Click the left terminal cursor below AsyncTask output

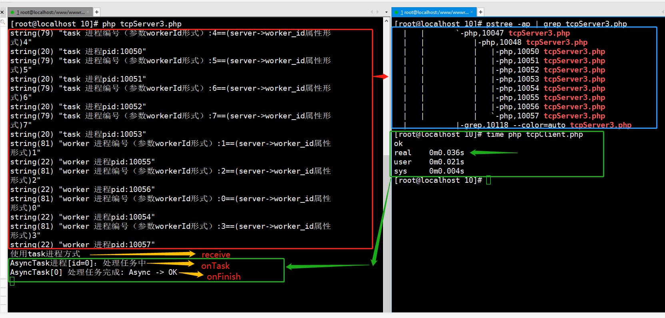coord(12,282)
